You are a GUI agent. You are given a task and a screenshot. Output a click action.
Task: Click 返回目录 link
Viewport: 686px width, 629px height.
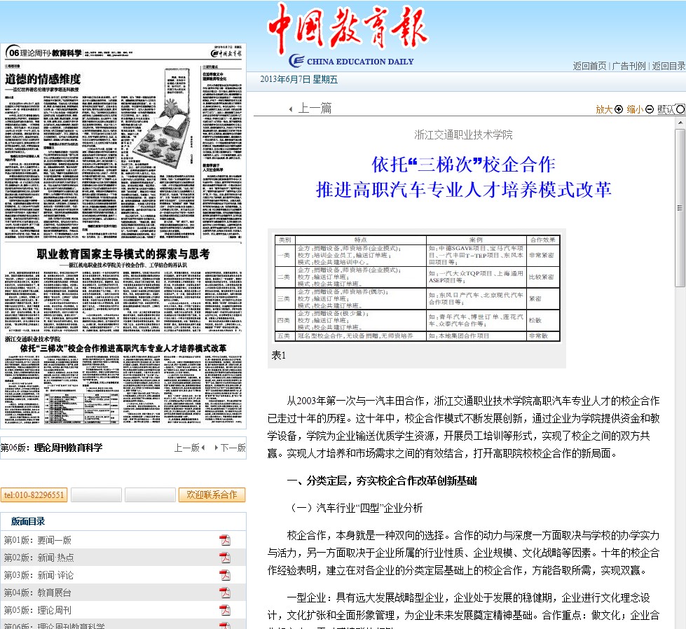668,66
